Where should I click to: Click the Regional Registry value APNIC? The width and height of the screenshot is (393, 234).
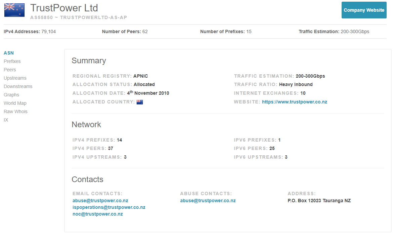pos(141,76)
